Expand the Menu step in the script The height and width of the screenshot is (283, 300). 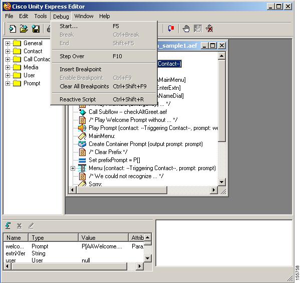[73, 168]
